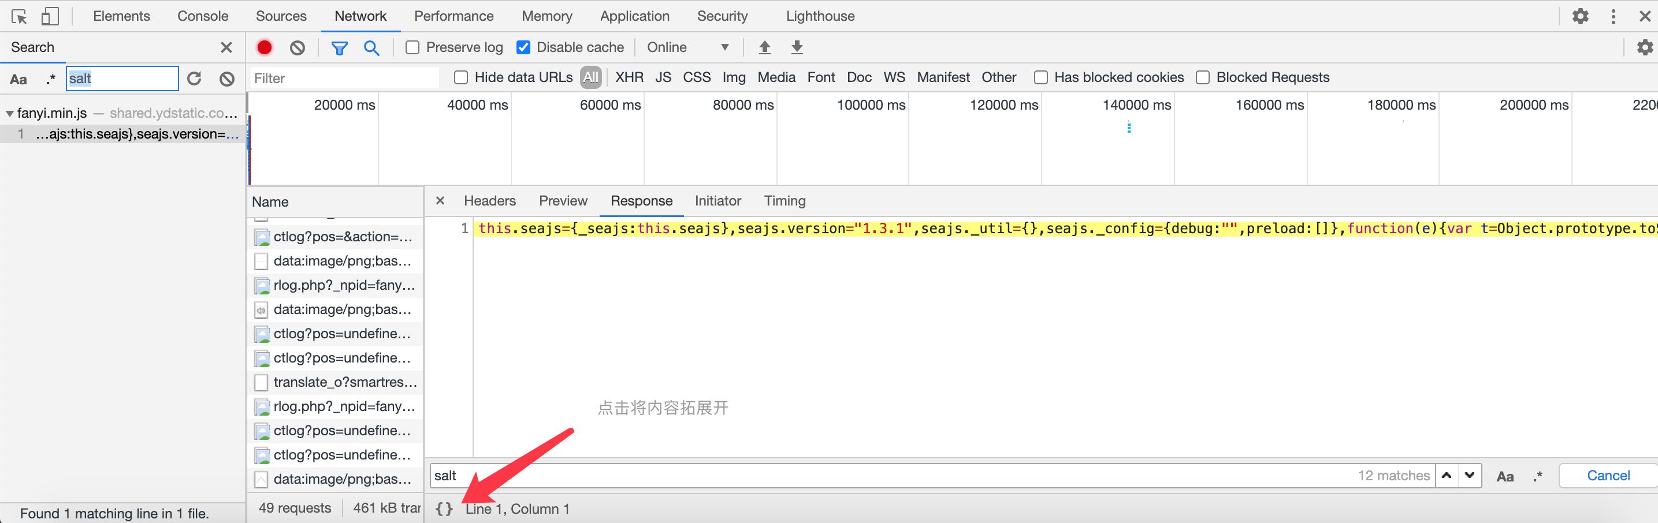The width and height of the screenshot is (1658, 523).
Task: Open the Lighthouse tab
Action: tap(820, 16)
